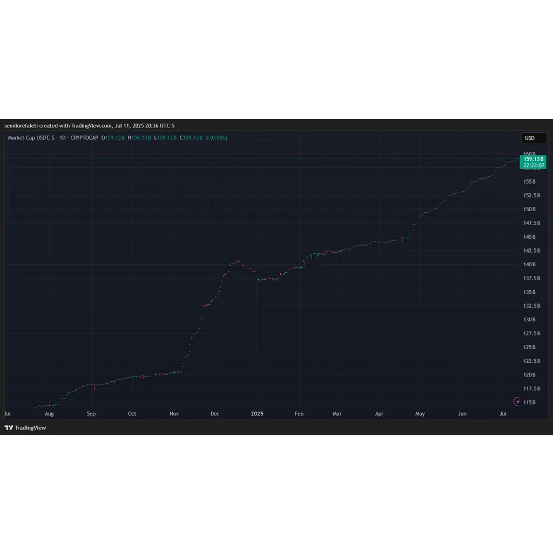Click the TradingView logo icon
The width and height of the screenshot is (553, 553).
tap(9, 428)
